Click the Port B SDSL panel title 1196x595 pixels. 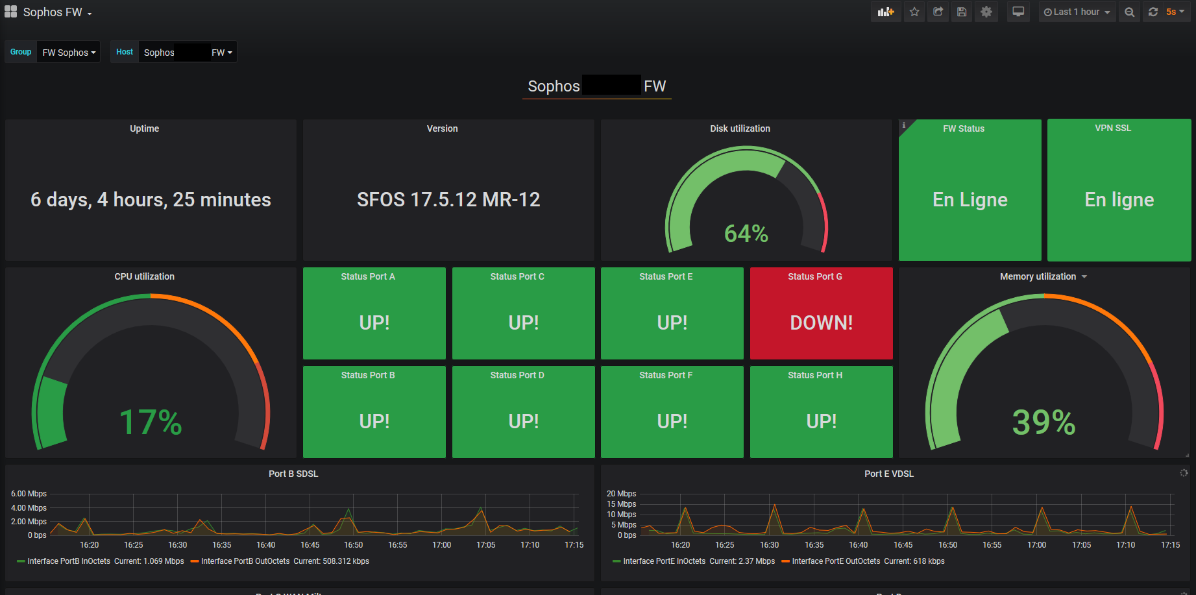point(293,474)
